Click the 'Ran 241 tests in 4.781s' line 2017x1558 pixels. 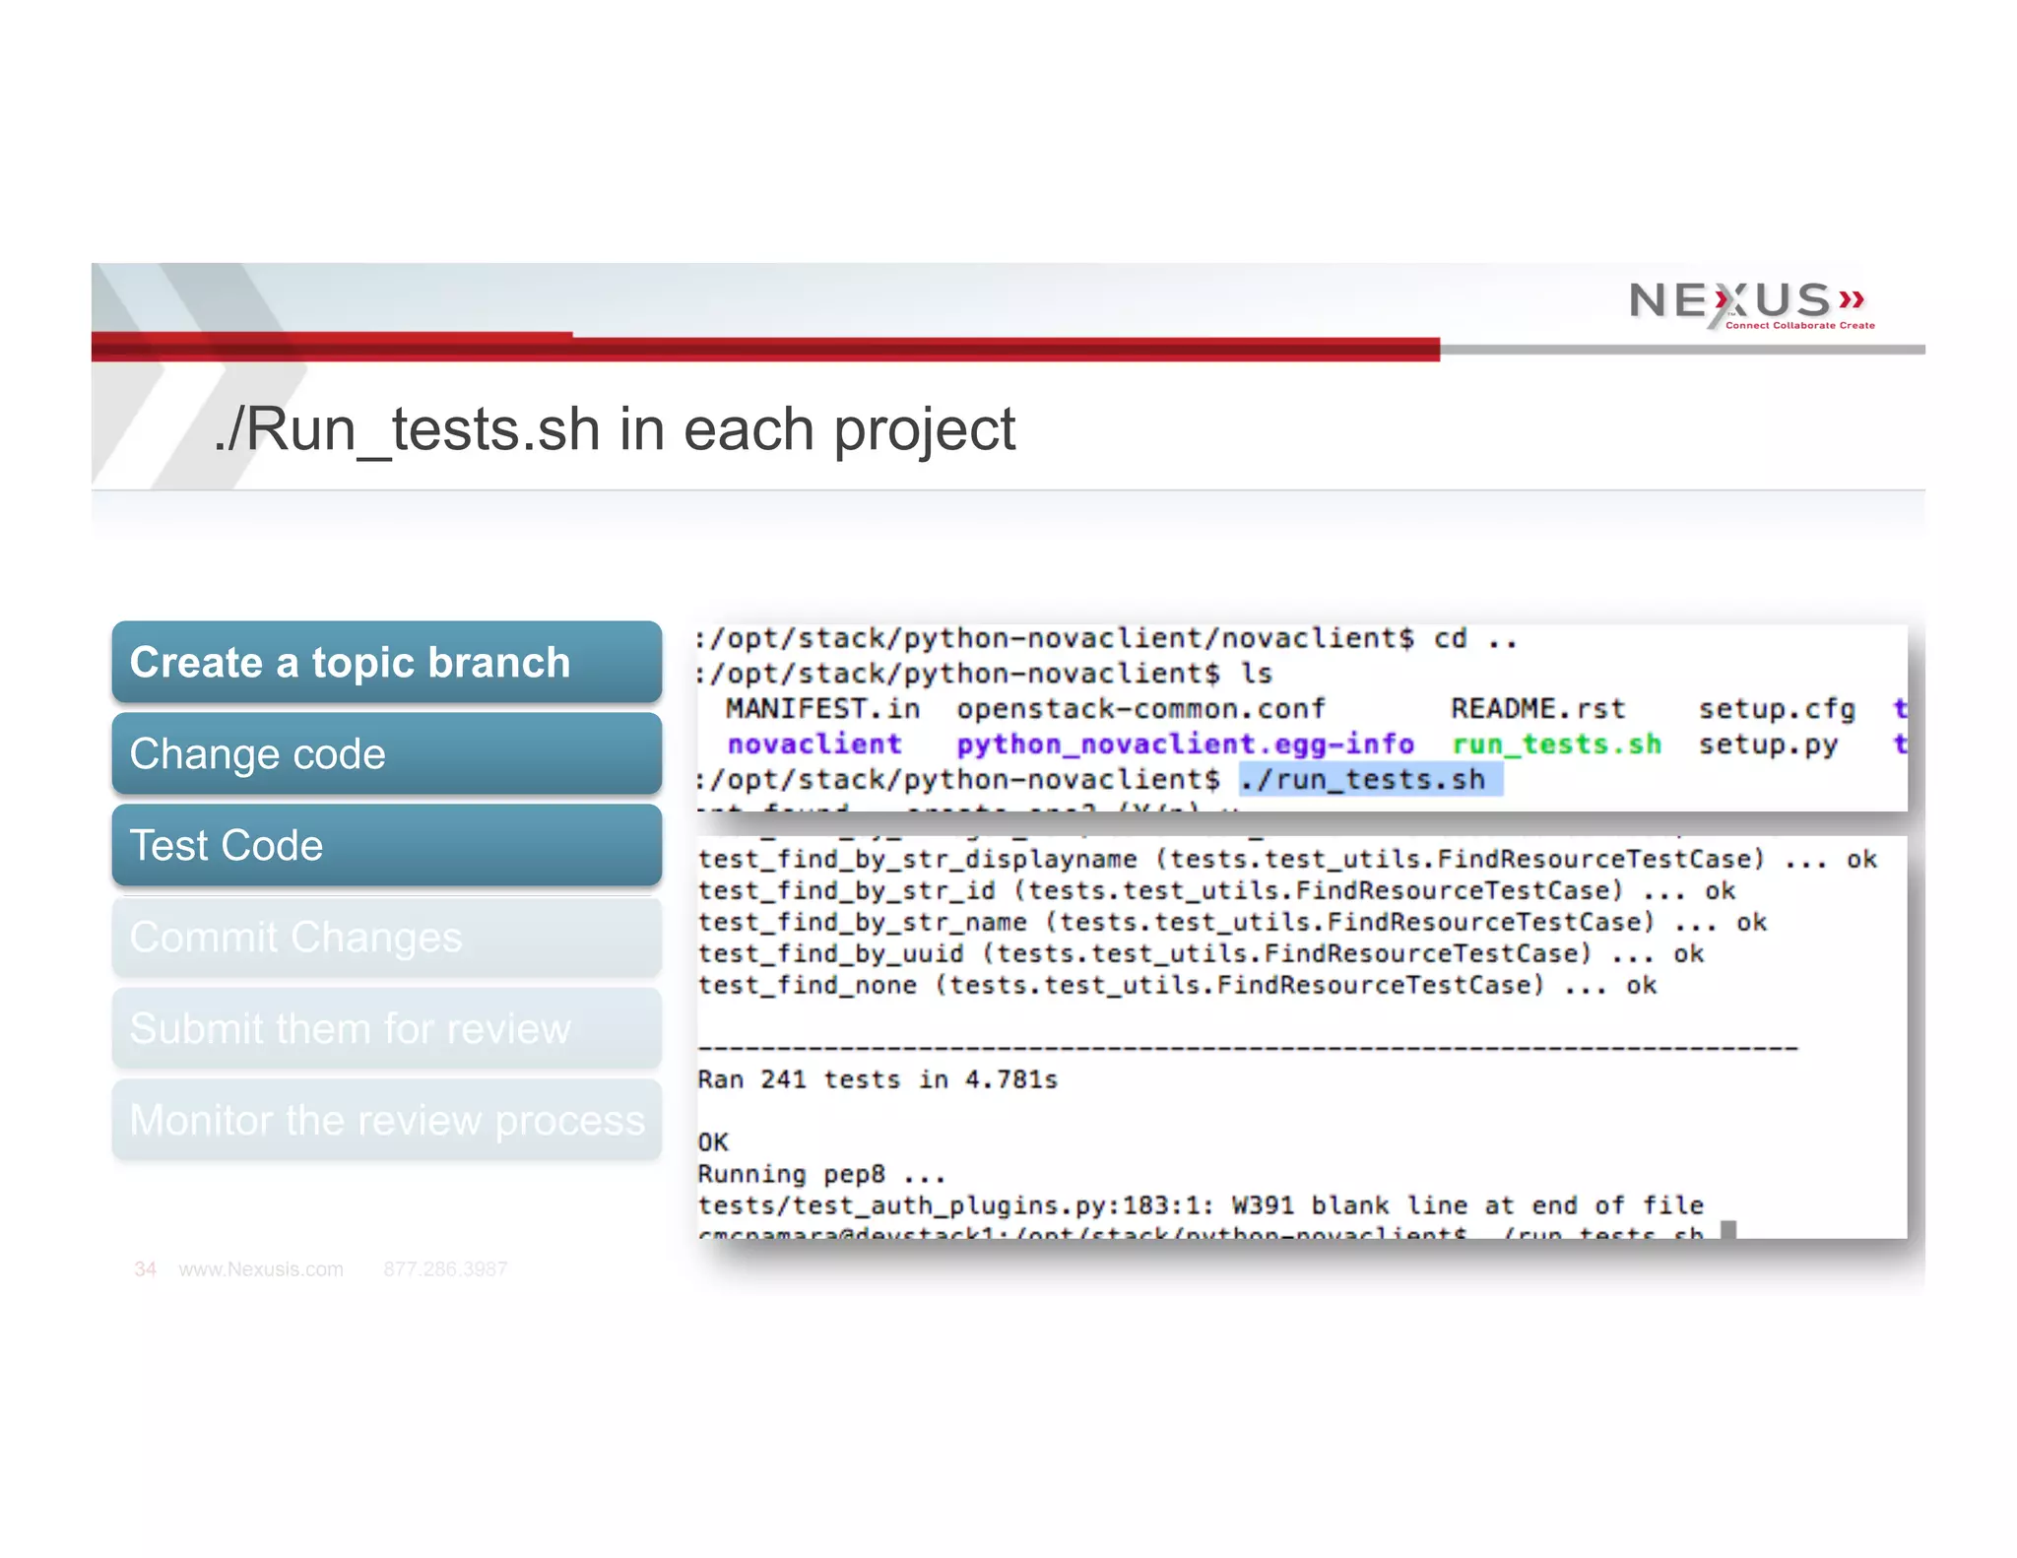click(x=878, y=1080)
